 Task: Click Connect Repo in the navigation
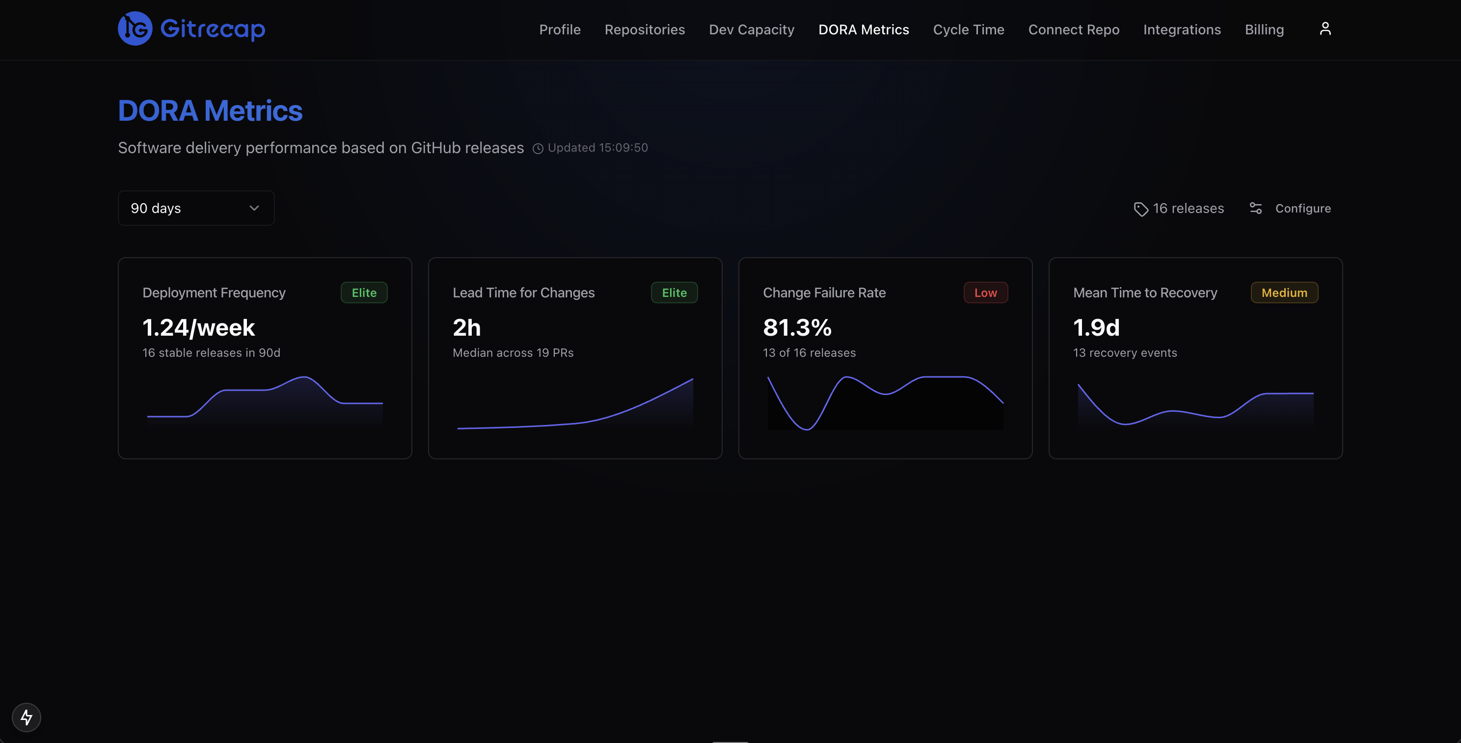(x=1074, y=29)
